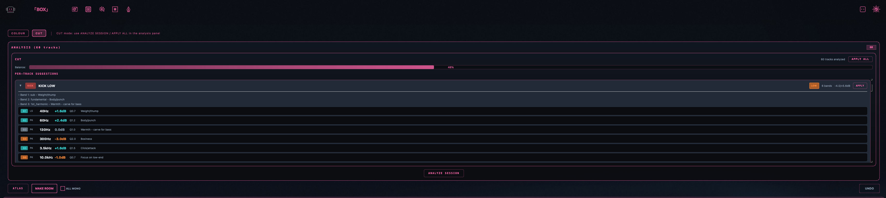Click the Balance progress bar
The height and width of the screenshot is (198, 886).
pos(450,67)
